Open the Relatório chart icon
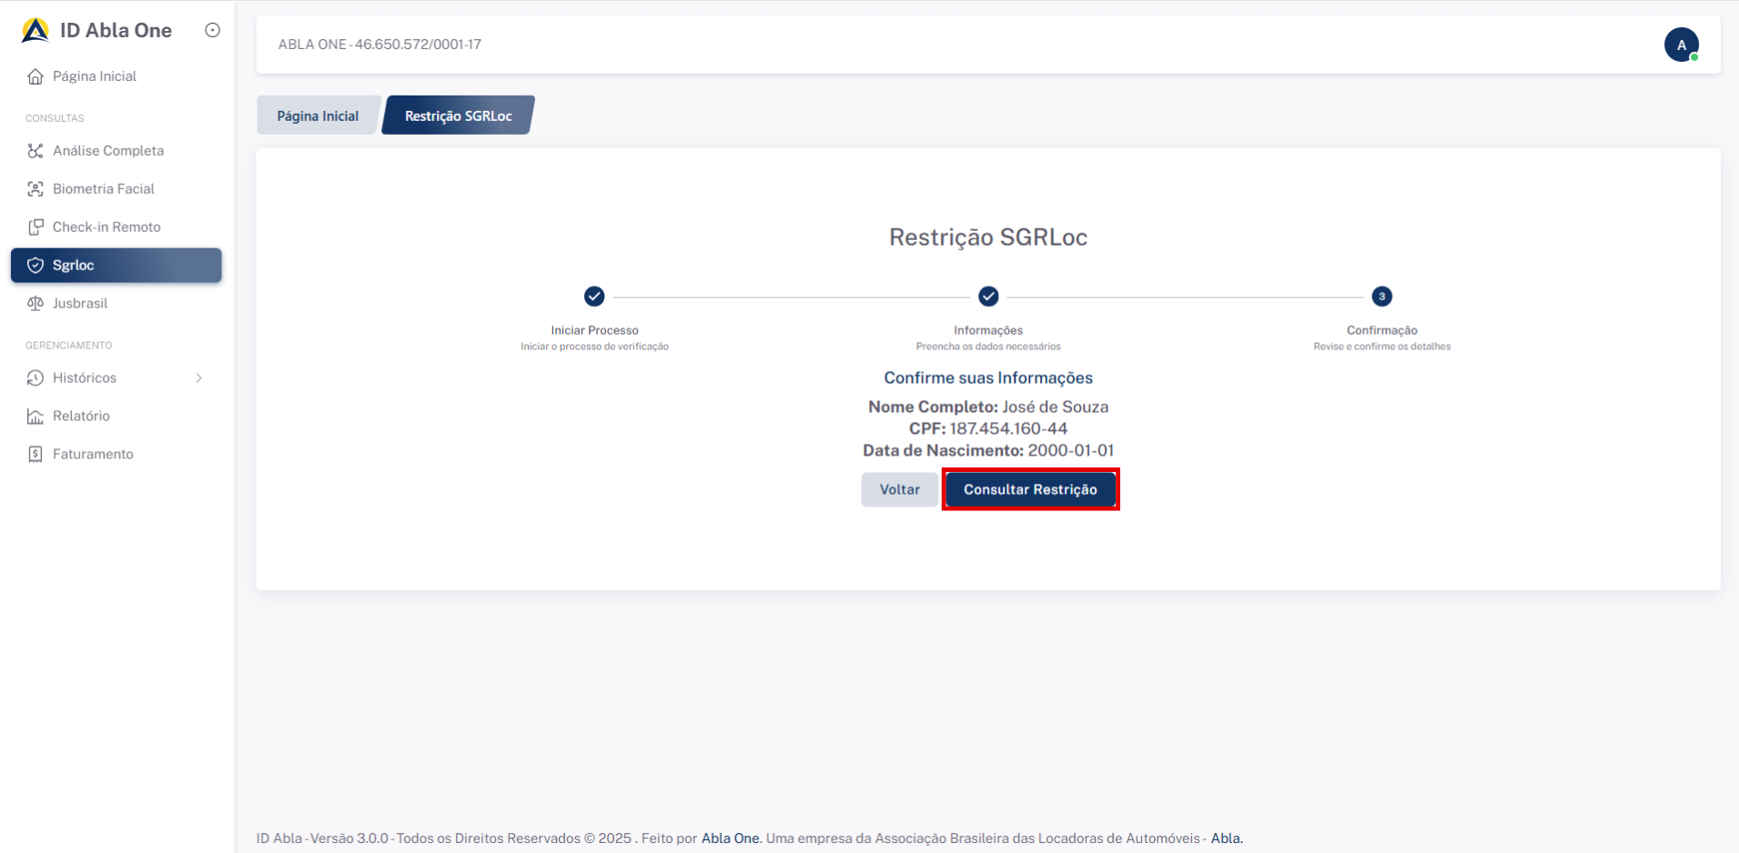The width and height of the screenshot is (1739, 853). [35, 416]
